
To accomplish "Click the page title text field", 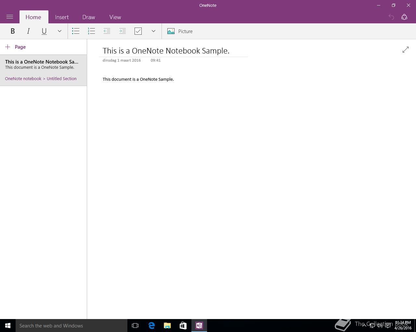I will [x=173, y=51].
